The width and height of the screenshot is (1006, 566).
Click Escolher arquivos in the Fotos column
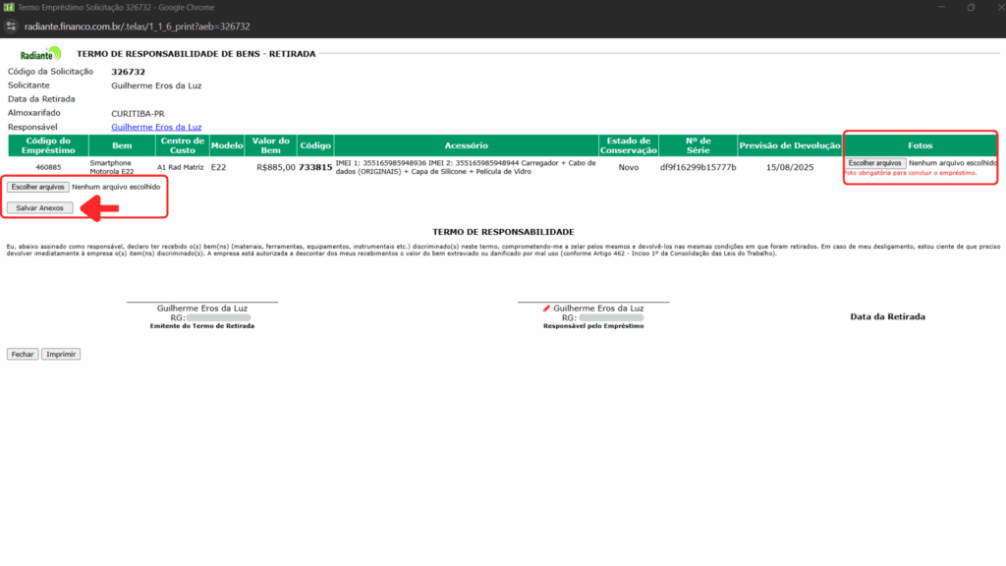pos(874,163)
